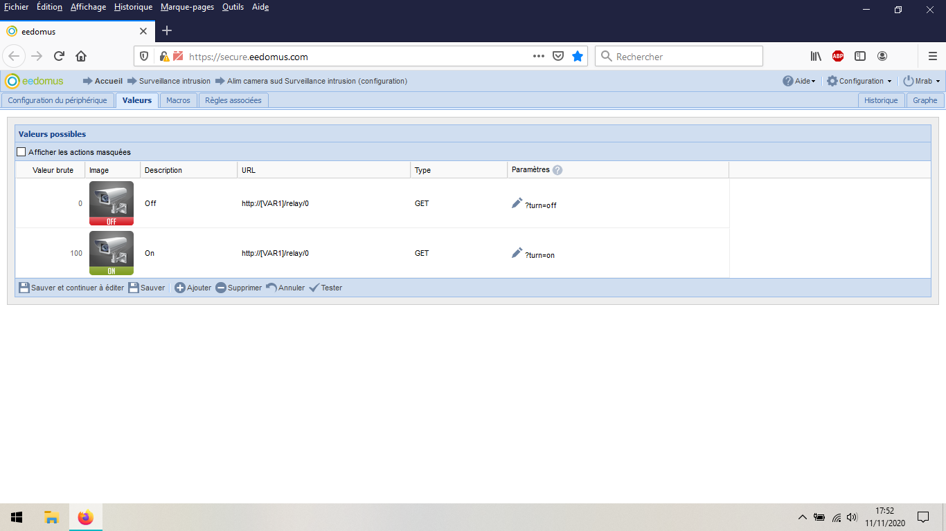Click the volume tray icon
Image resolution: width=946 pixels, height=531 pixels.
[x=852, y=517]
